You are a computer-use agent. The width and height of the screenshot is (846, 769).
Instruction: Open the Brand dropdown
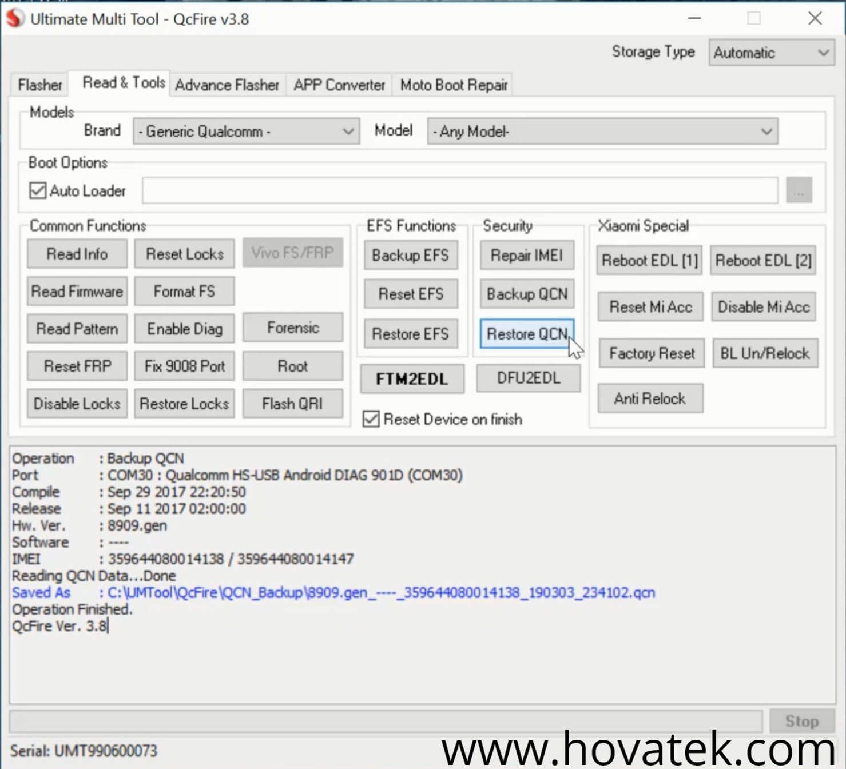[x=246, y=131]
